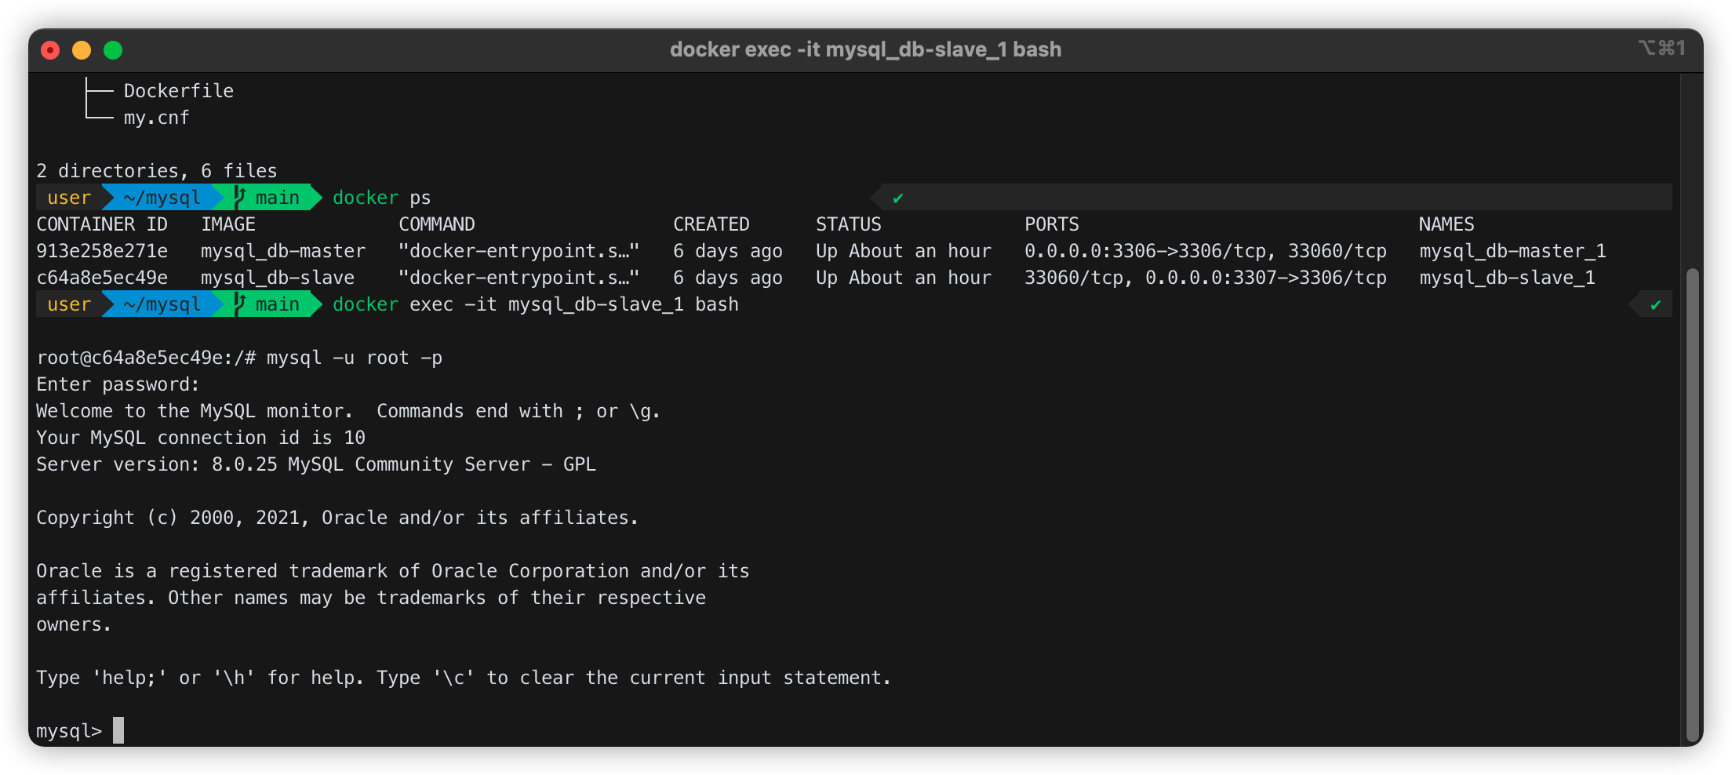This screenshot has width=1732, height=775.
Task: Click ports '33060/tcp, 0.0.0.0:3307->3306/tcp'
Action: click(1206, 278)
